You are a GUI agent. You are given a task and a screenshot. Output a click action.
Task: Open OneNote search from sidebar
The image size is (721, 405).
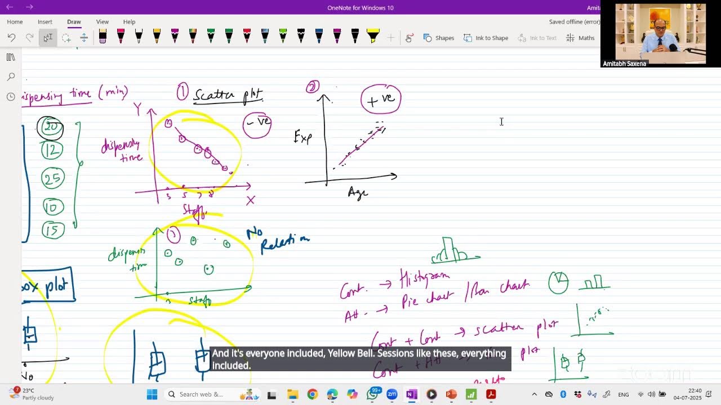(x=11, y=76)
